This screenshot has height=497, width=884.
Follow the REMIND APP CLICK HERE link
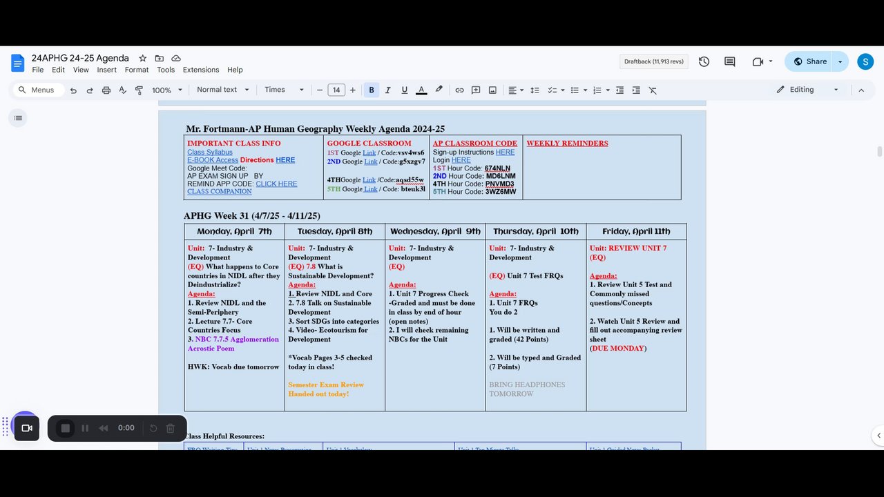(276, 184)
